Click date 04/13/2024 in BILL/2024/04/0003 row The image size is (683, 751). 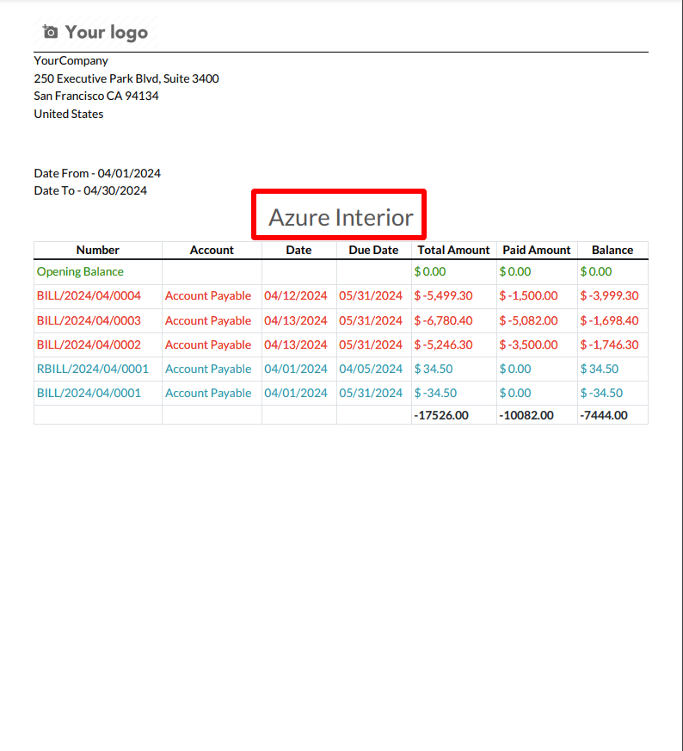(x=296, y=320)
